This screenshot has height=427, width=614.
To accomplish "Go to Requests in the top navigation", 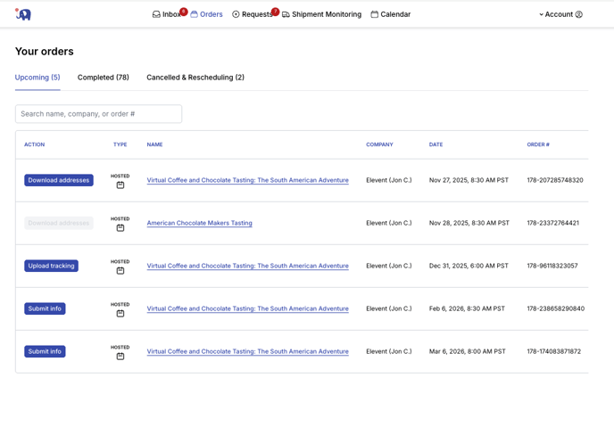I will point(253,14).
